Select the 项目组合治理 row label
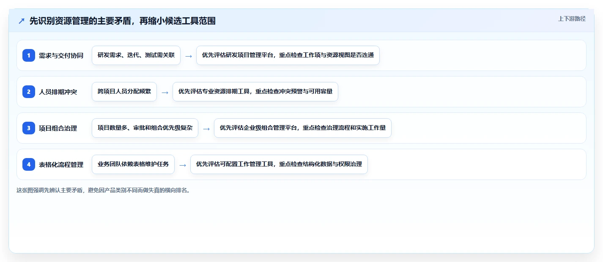603x262 pixels. point(58,128)
